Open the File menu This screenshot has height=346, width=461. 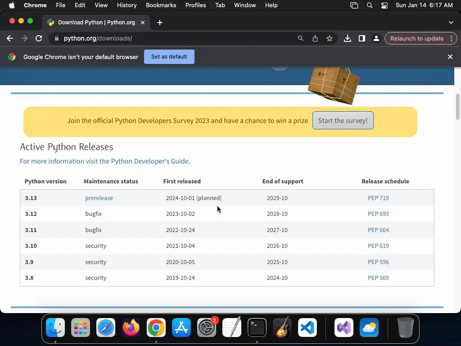point(61,5)
